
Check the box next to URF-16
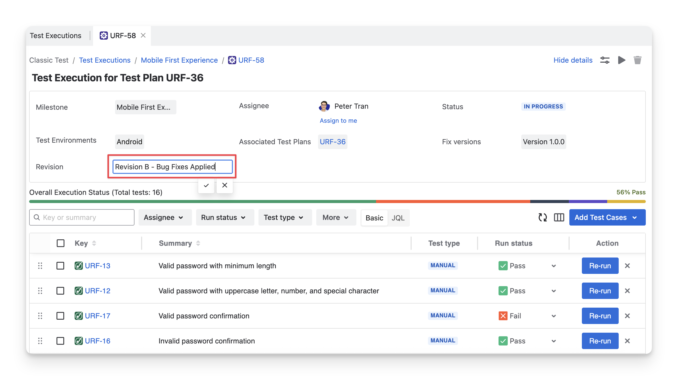pos(60,341)
